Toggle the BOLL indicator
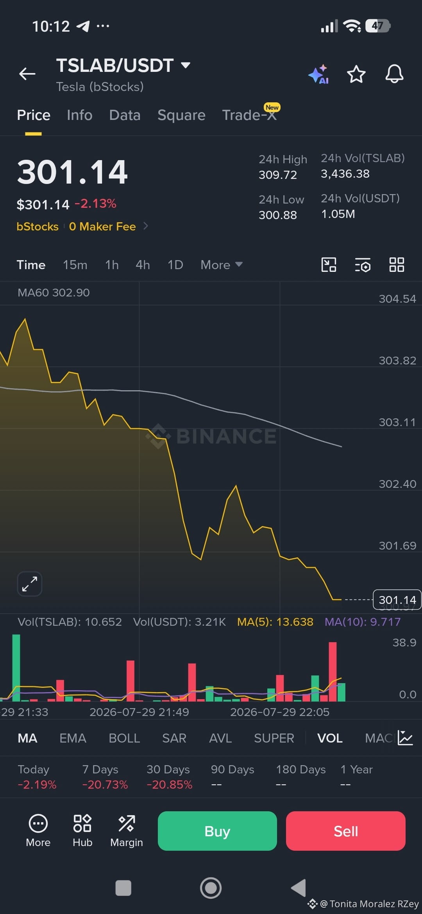The width and height of the screenshot is (422, 914). point(124,738)
